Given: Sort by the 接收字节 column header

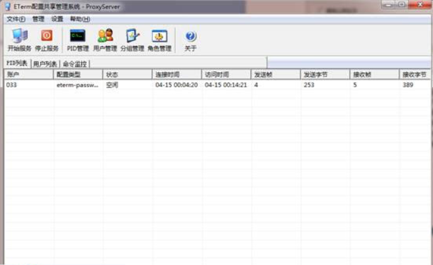Looking at the screenshot, I should [x=415, y=74].
